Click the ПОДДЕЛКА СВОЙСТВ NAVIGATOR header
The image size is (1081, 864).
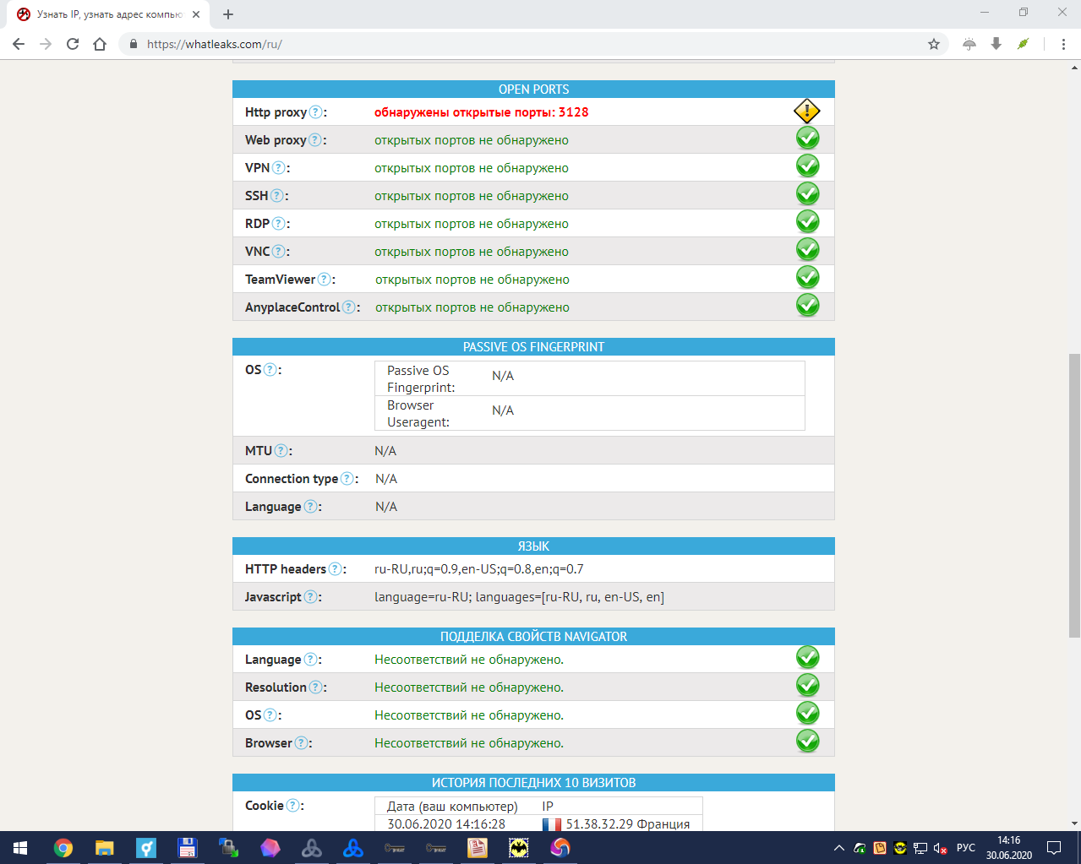(533, 637)
